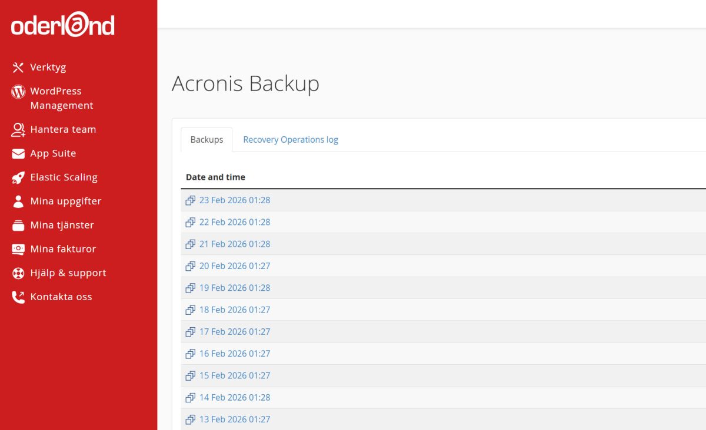
Task: Click backup icon beside 20 Feb 2026 01:27
Action: click(x=190, y=266)
